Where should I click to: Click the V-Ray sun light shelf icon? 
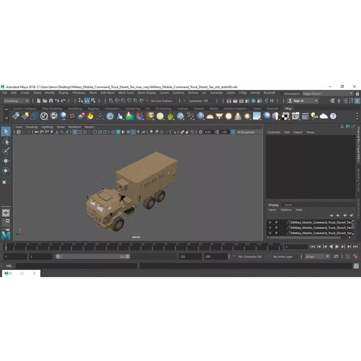click(x=247, y=116)
